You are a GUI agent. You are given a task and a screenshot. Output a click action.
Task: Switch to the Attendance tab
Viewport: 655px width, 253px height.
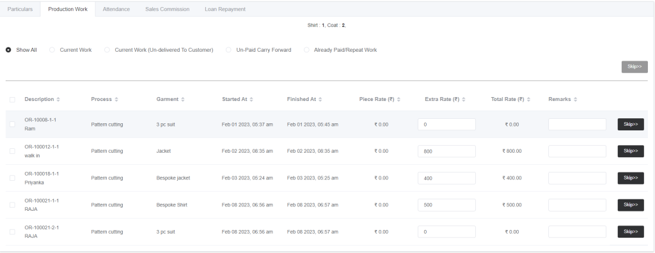click(116, 9)
